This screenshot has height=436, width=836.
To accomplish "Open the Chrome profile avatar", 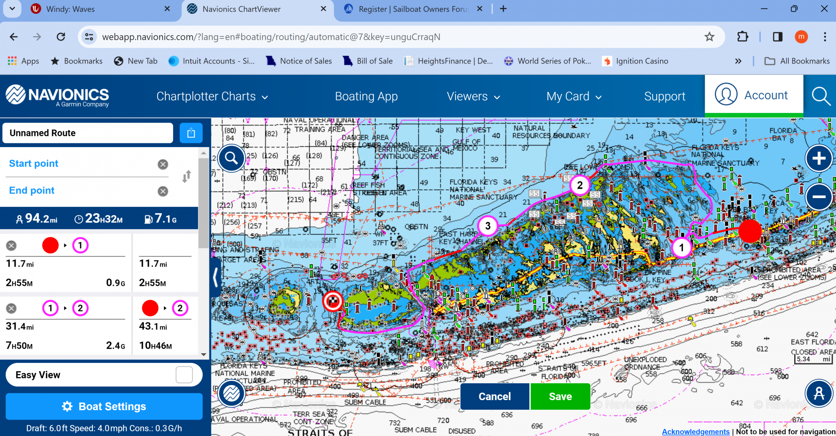I will point(801,37).
